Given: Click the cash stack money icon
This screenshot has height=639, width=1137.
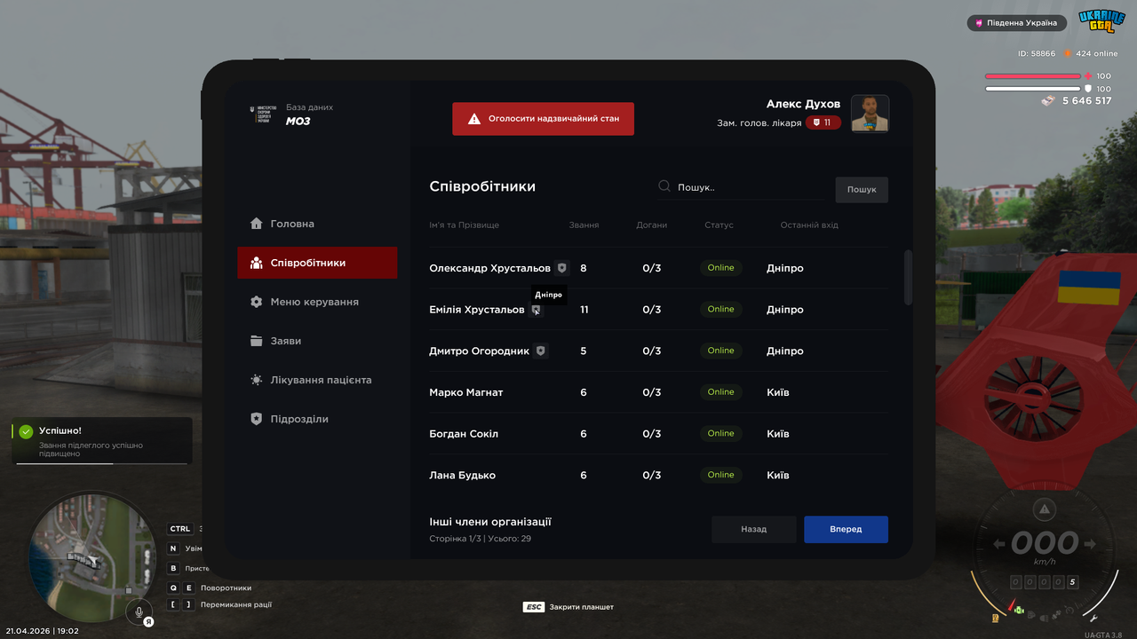Looking at the screenshot, I should point(1050,101).
